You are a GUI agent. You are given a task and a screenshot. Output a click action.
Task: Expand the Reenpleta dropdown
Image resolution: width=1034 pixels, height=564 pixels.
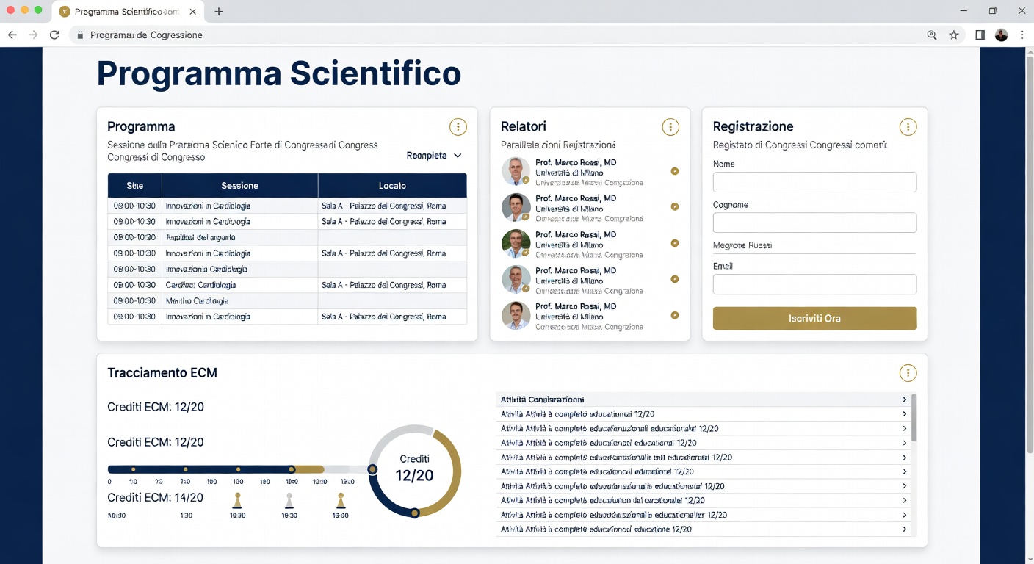[x=434, y=156]
